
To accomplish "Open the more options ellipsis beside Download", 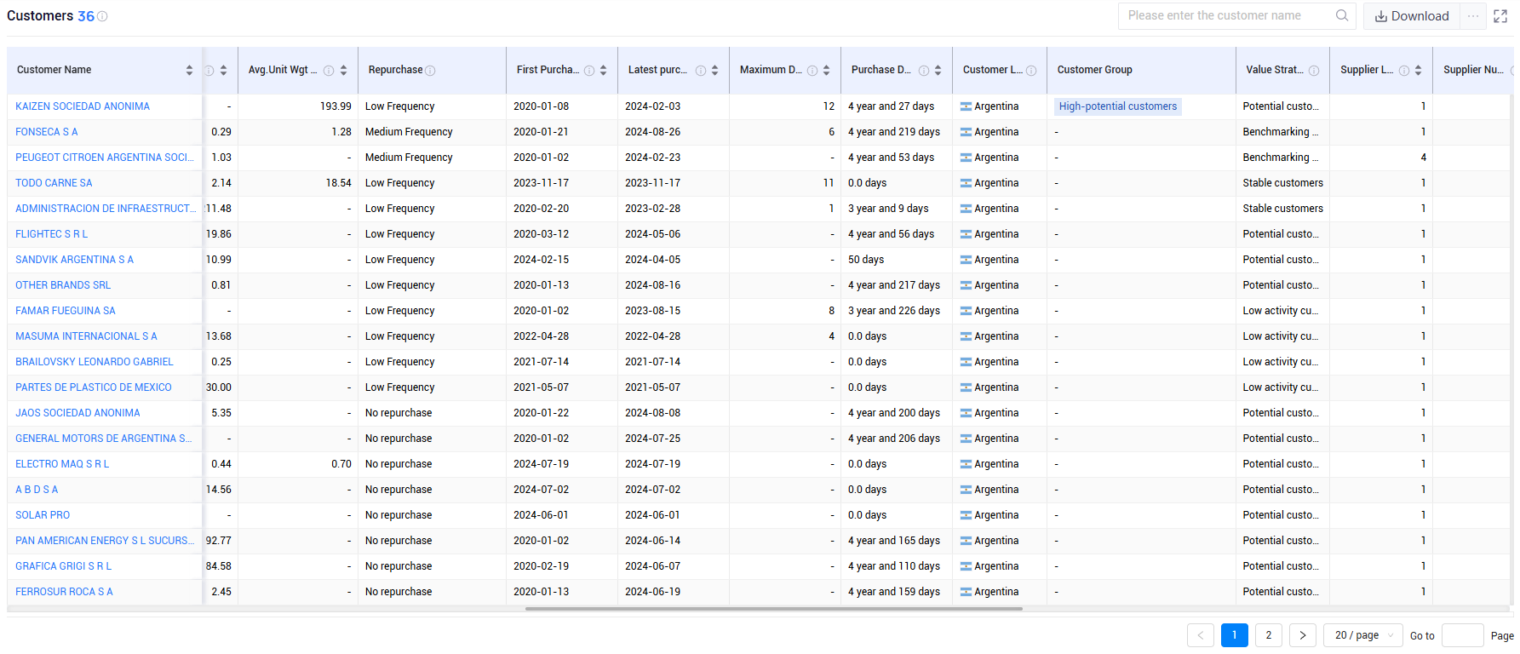I will [x=1473, y=16].
